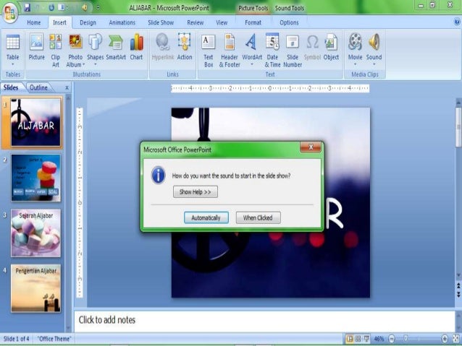Expand the Photo Album dropdown arrow
Viewport: 462px width, 346px height.
[84, 65]
